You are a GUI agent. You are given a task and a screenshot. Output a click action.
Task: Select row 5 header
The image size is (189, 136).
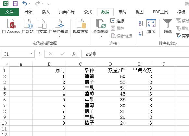pyautogui.click(x=5, y=94)
